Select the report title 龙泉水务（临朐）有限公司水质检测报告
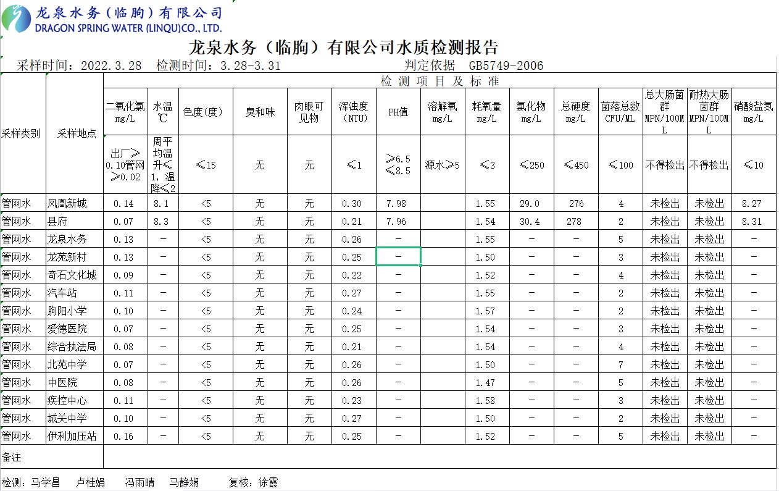Image resolution: width=779 pixels, height=491 pixels. (x=343, y=48)
